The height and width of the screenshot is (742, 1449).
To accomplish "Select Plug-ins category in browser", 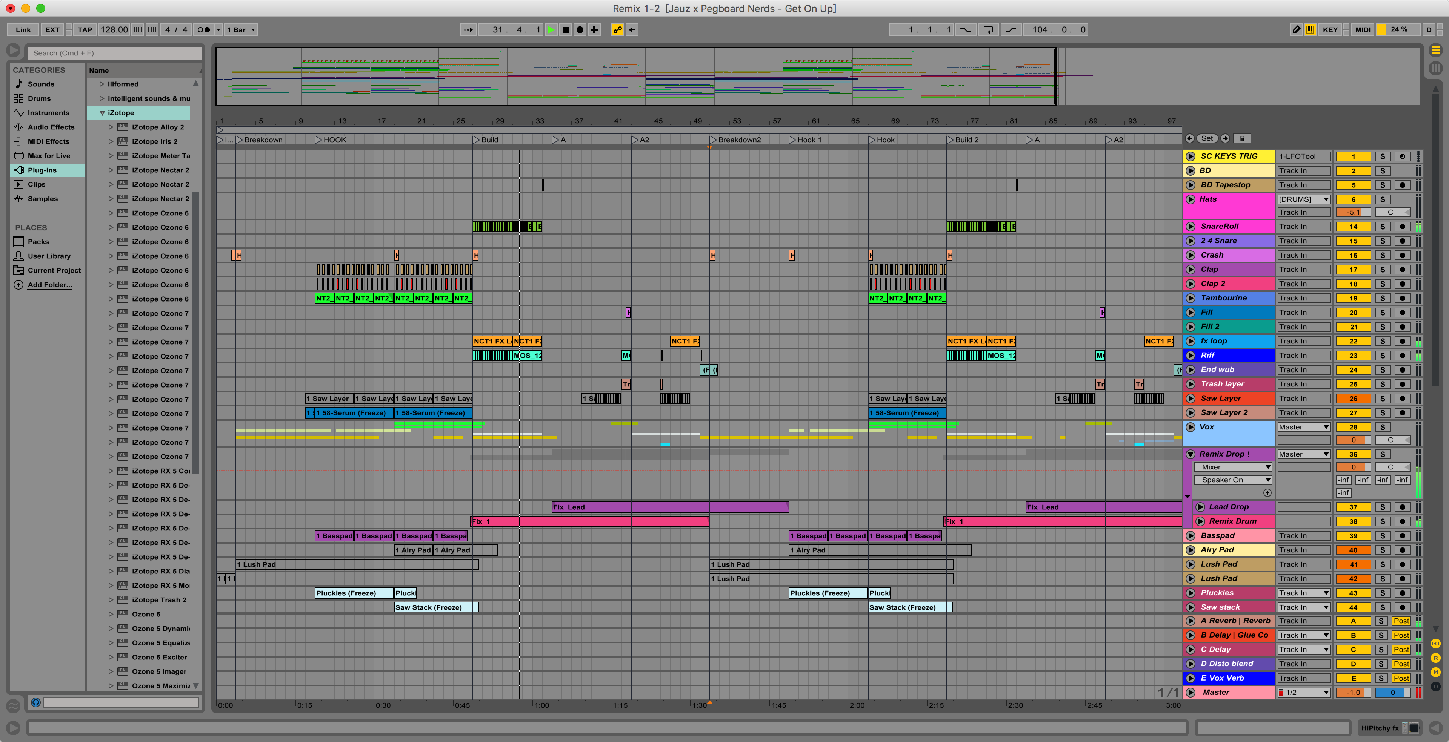I will [42, 170].
